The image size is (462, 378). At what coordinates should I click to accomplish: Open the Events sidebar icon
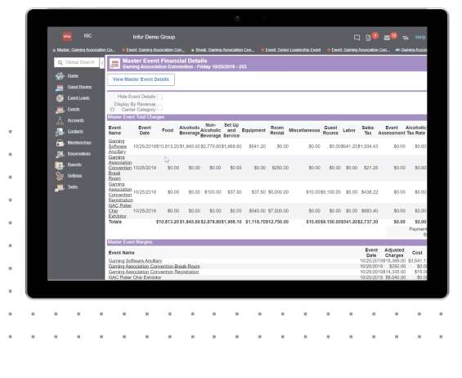click(60, 110)
